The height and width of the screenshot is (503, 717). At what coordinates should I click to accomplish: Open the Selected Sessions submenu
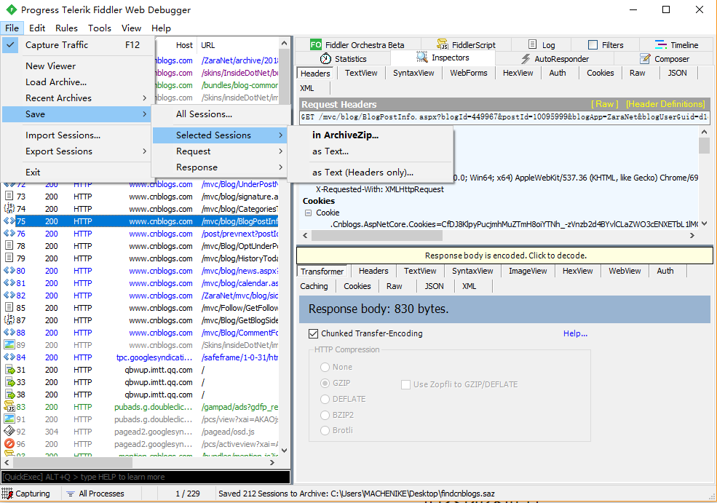click(x=220, y=135)
